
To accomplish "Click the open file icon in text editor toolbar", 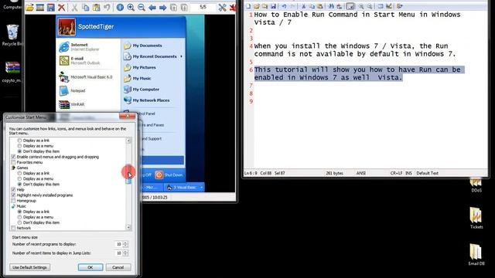I will (257, 6).
